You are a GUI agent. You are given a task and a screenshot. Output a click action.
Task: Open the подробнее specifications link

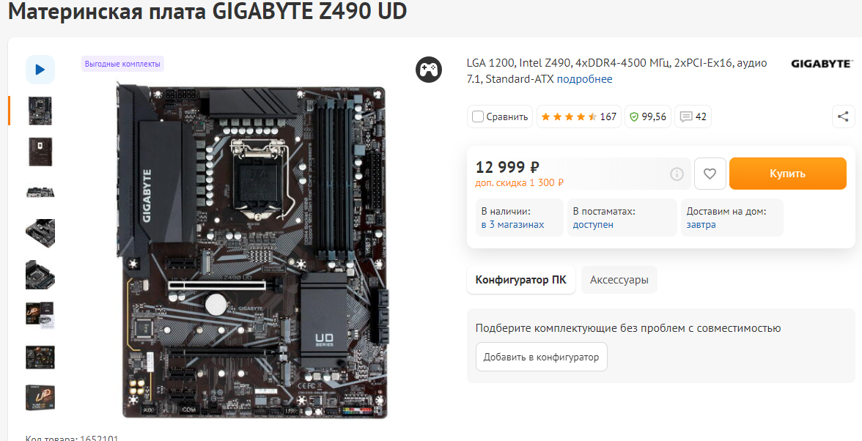[x=584, y=79]
